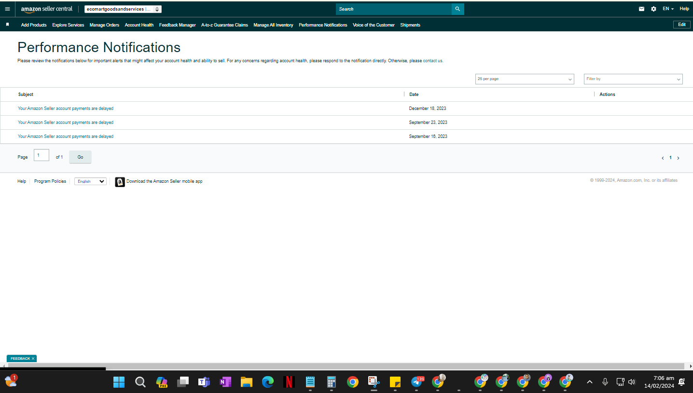
Task: Show hidden system tray icons
Action: pos(589,382)
